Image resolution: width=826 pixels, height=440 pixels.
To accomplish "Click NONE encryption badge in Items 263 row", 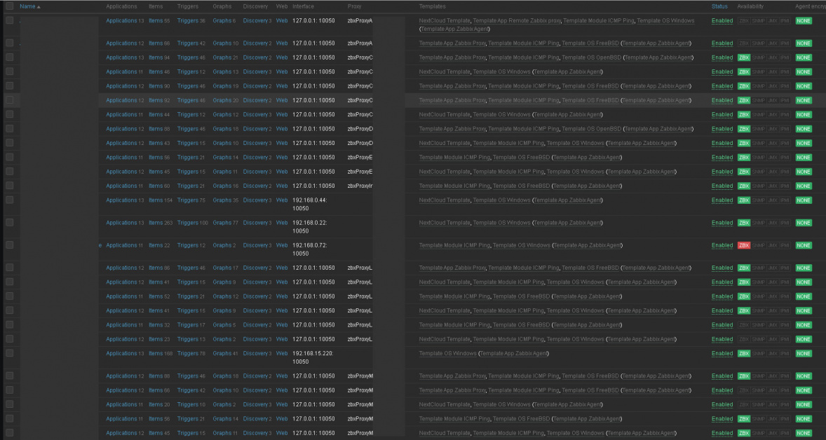I will [804, 223].
